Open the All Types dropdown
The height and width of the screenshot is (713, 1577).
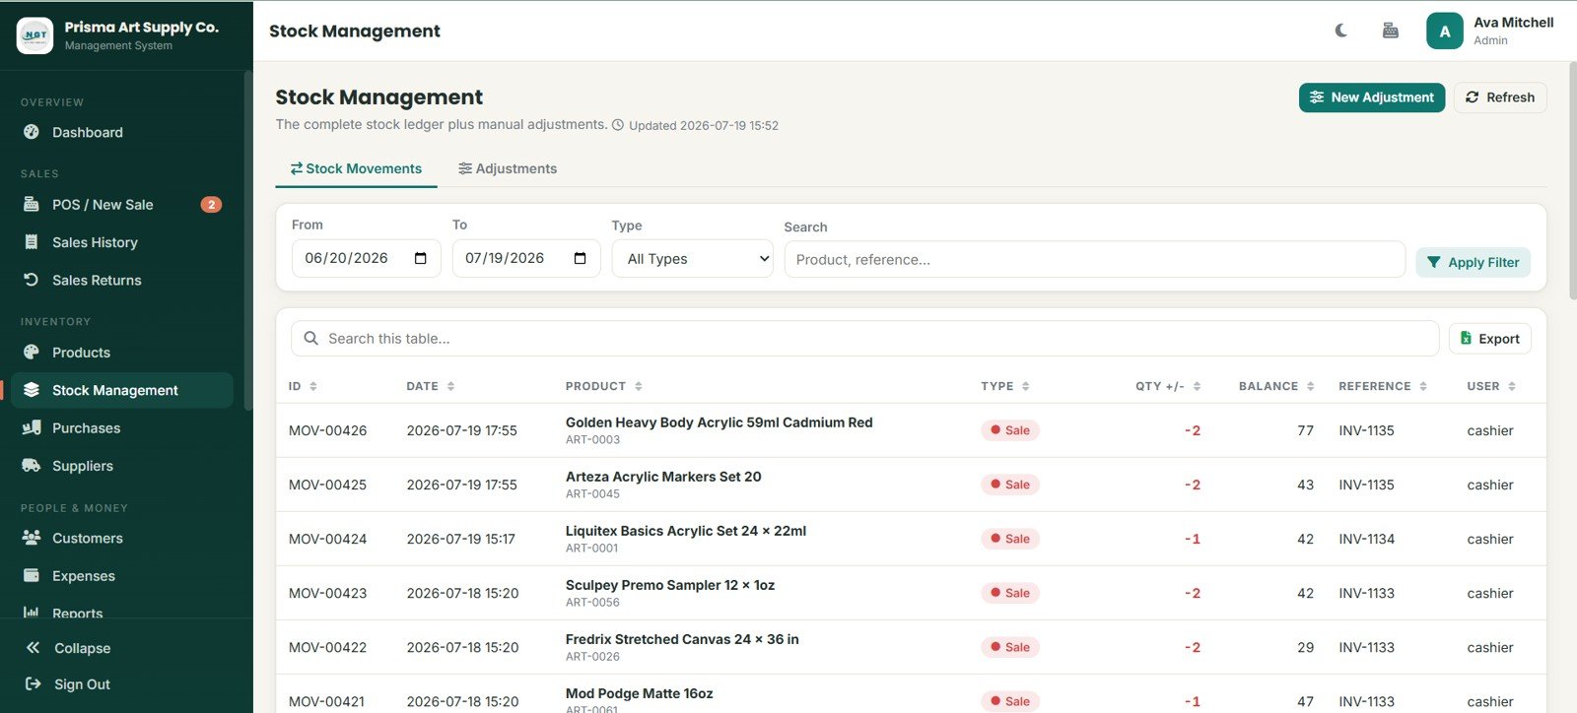692,259
